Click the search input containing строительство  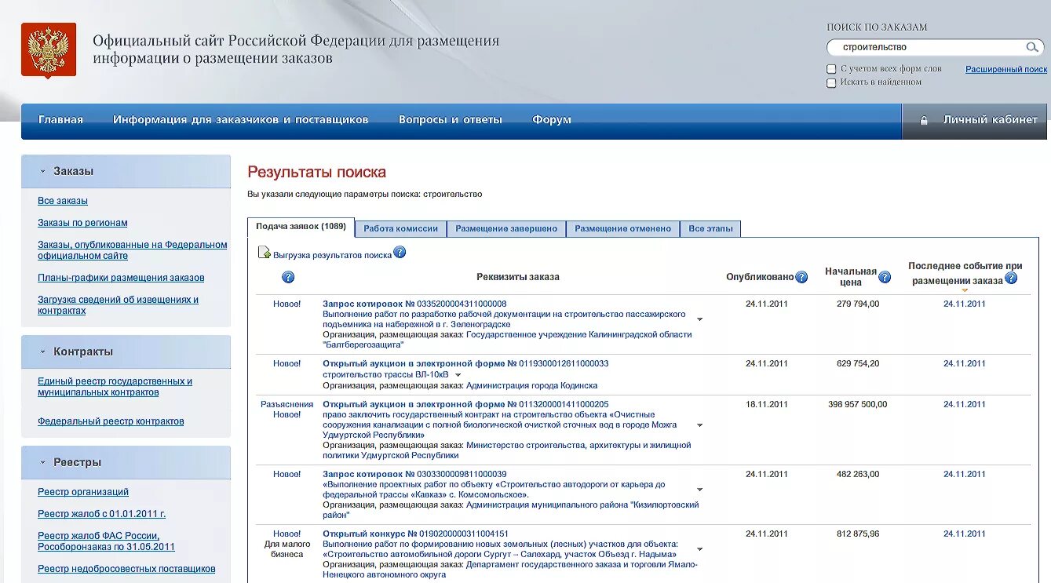click(926, 47)
